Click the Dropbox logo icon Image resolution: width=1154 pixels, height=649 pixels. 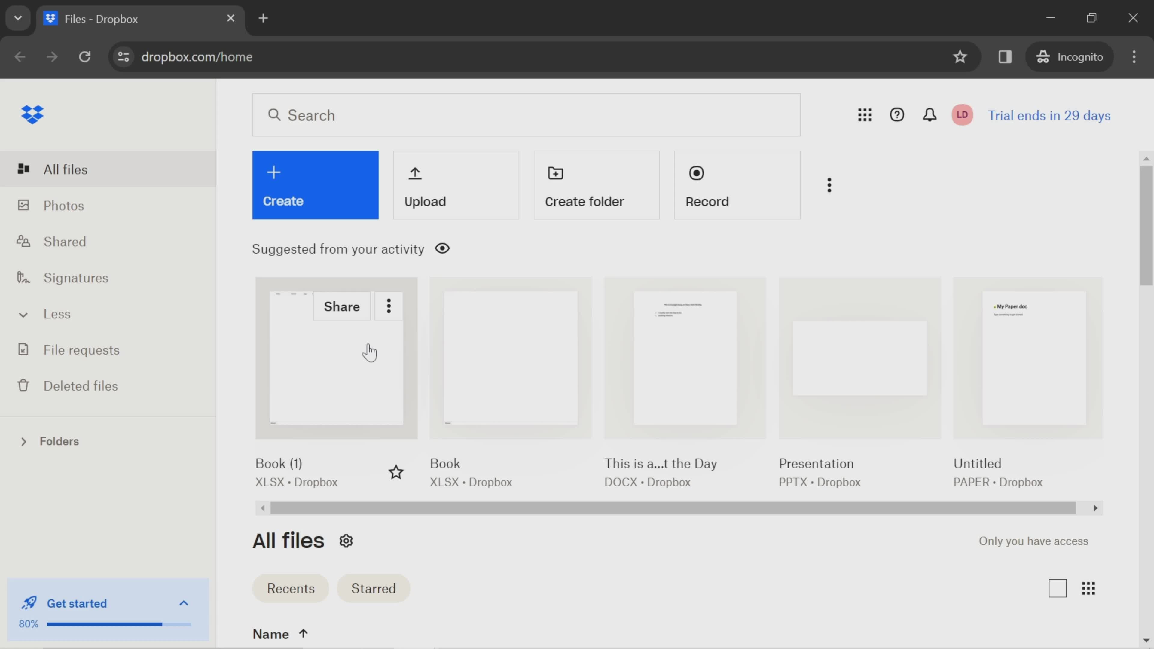click(x=32, y=114)
